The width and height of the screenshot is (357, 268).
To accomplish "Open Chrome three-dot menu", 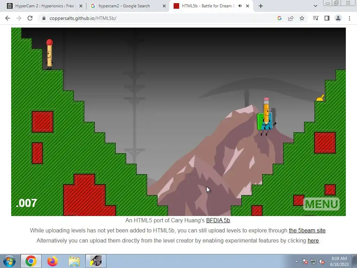I will pos(349,18).
